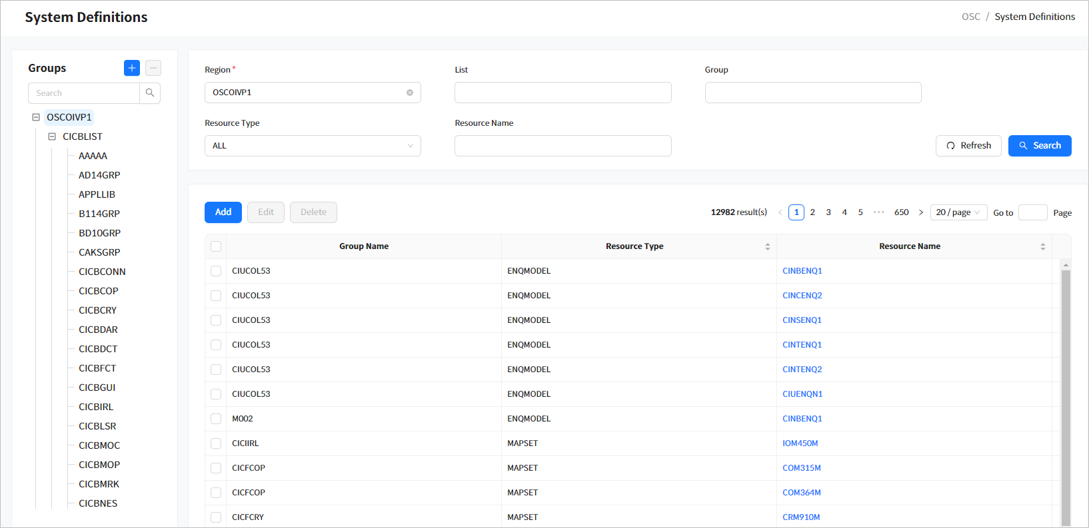This screenshot has height=528, width=1089.
Task: Collapse the OSCOIVP1 tree node
Action: [36, 117]
